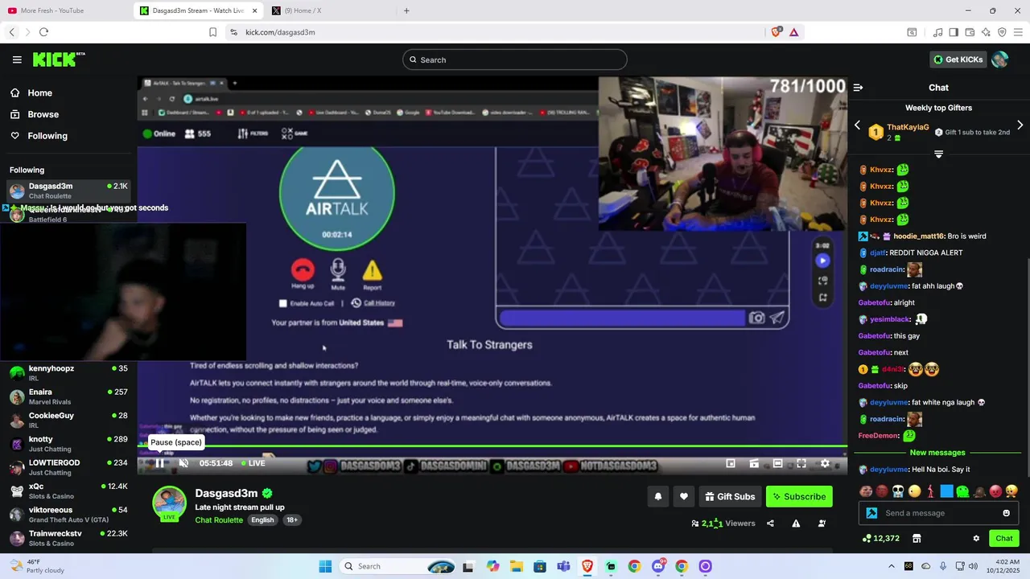Viewport: 1030px width, 579px height.
Task: Open Brave Rewards triangle icon
Action: coord(794,32)
